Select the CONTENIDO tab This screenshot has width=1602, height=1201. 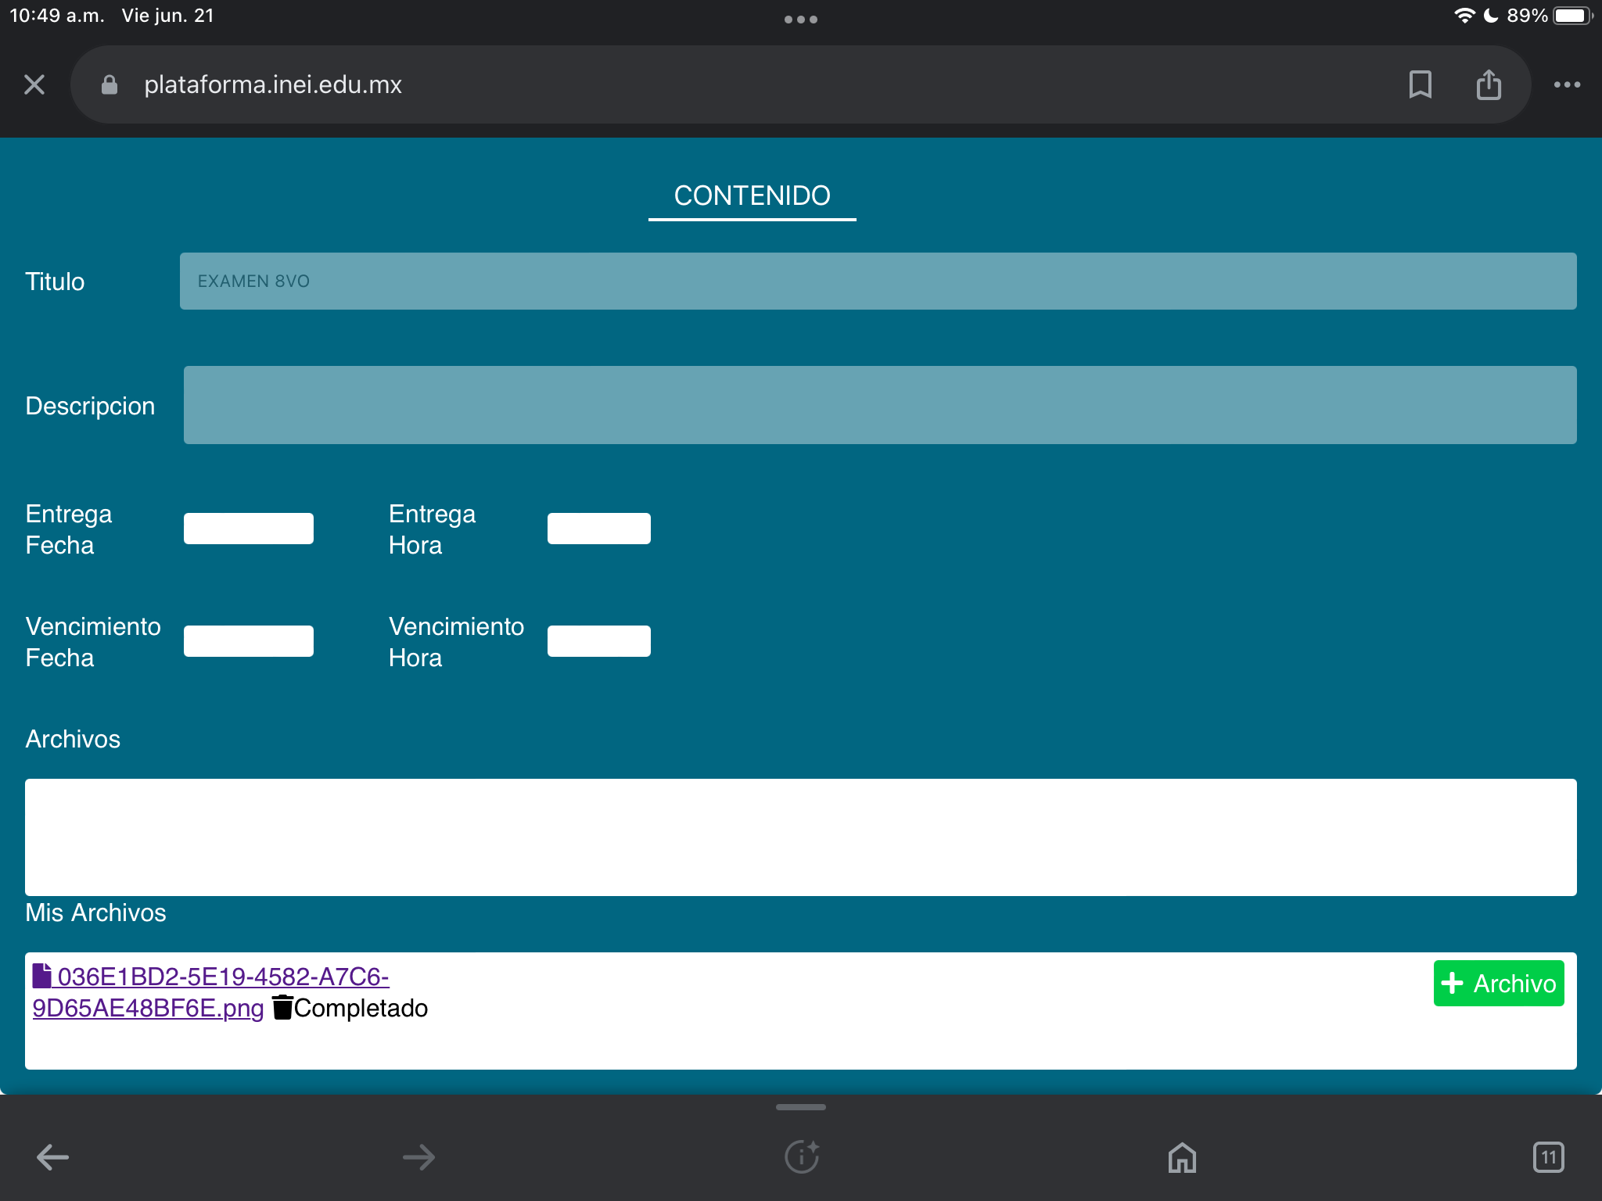point(752,195)
